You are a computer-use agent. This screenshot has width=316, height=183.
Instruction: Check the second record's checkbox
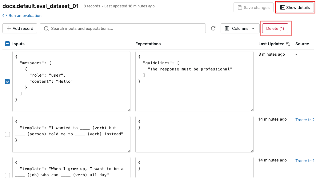(7, 134)
